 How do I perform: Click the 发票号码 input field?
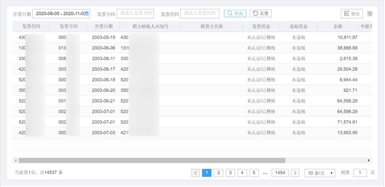[135, 14]
